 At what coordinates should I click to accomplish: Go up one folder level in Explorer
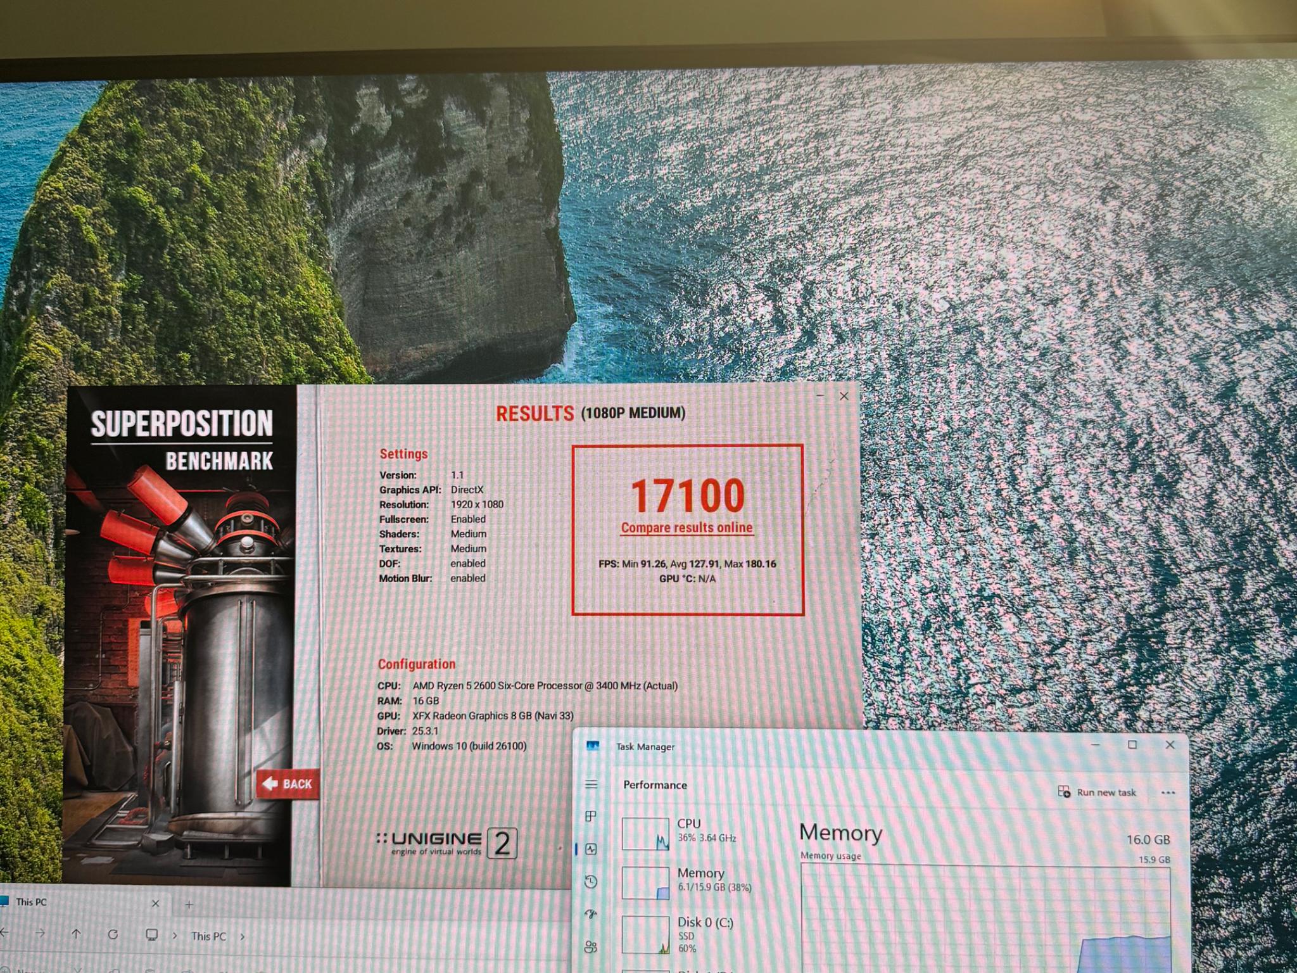point(77,934)
